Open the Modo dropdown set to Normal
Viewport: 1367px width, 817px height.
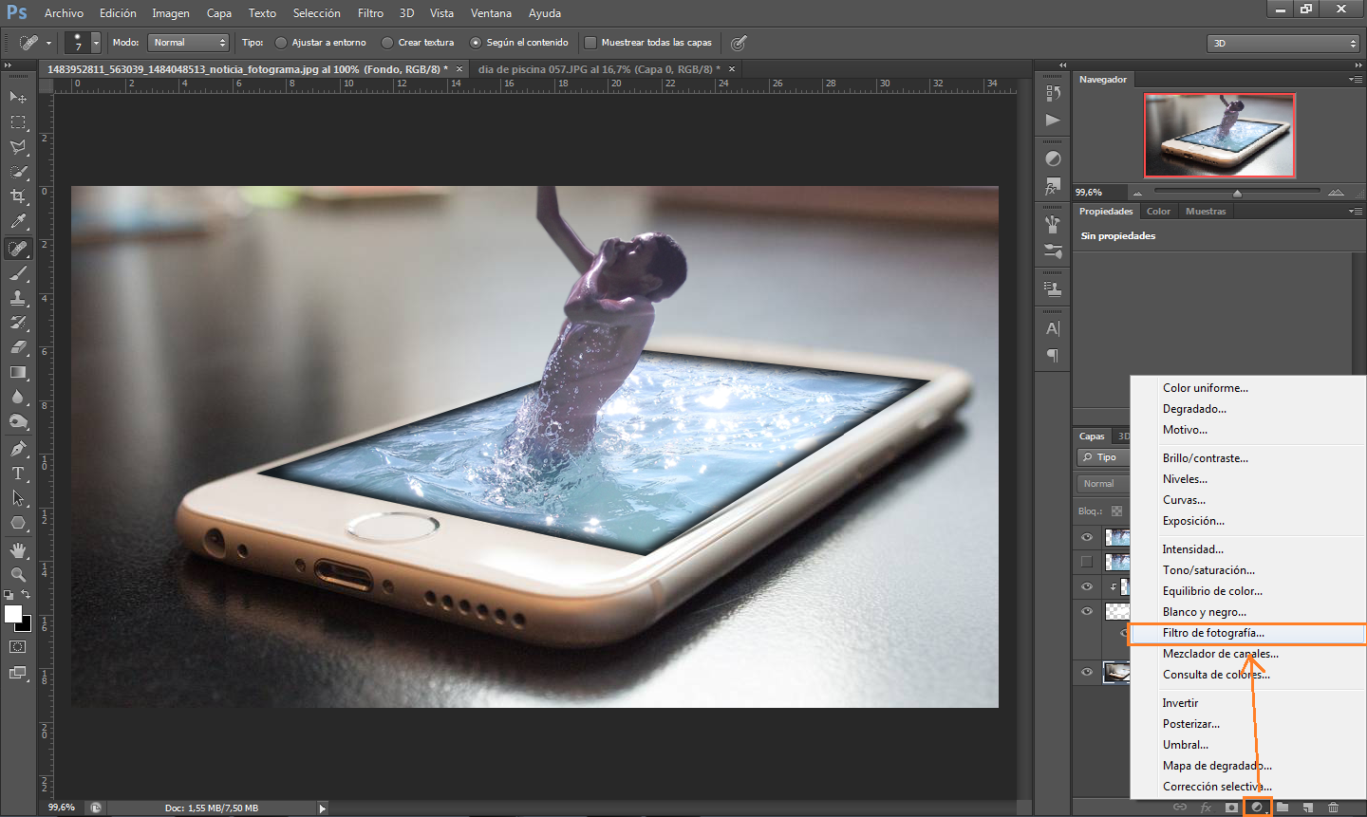tap(189, 43)
